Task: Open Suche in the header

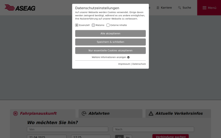Action: coord(187,8)
